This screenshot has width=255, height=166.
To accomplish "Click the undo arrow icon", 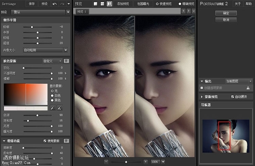I will pyautogui.click(x=55, y=4).
